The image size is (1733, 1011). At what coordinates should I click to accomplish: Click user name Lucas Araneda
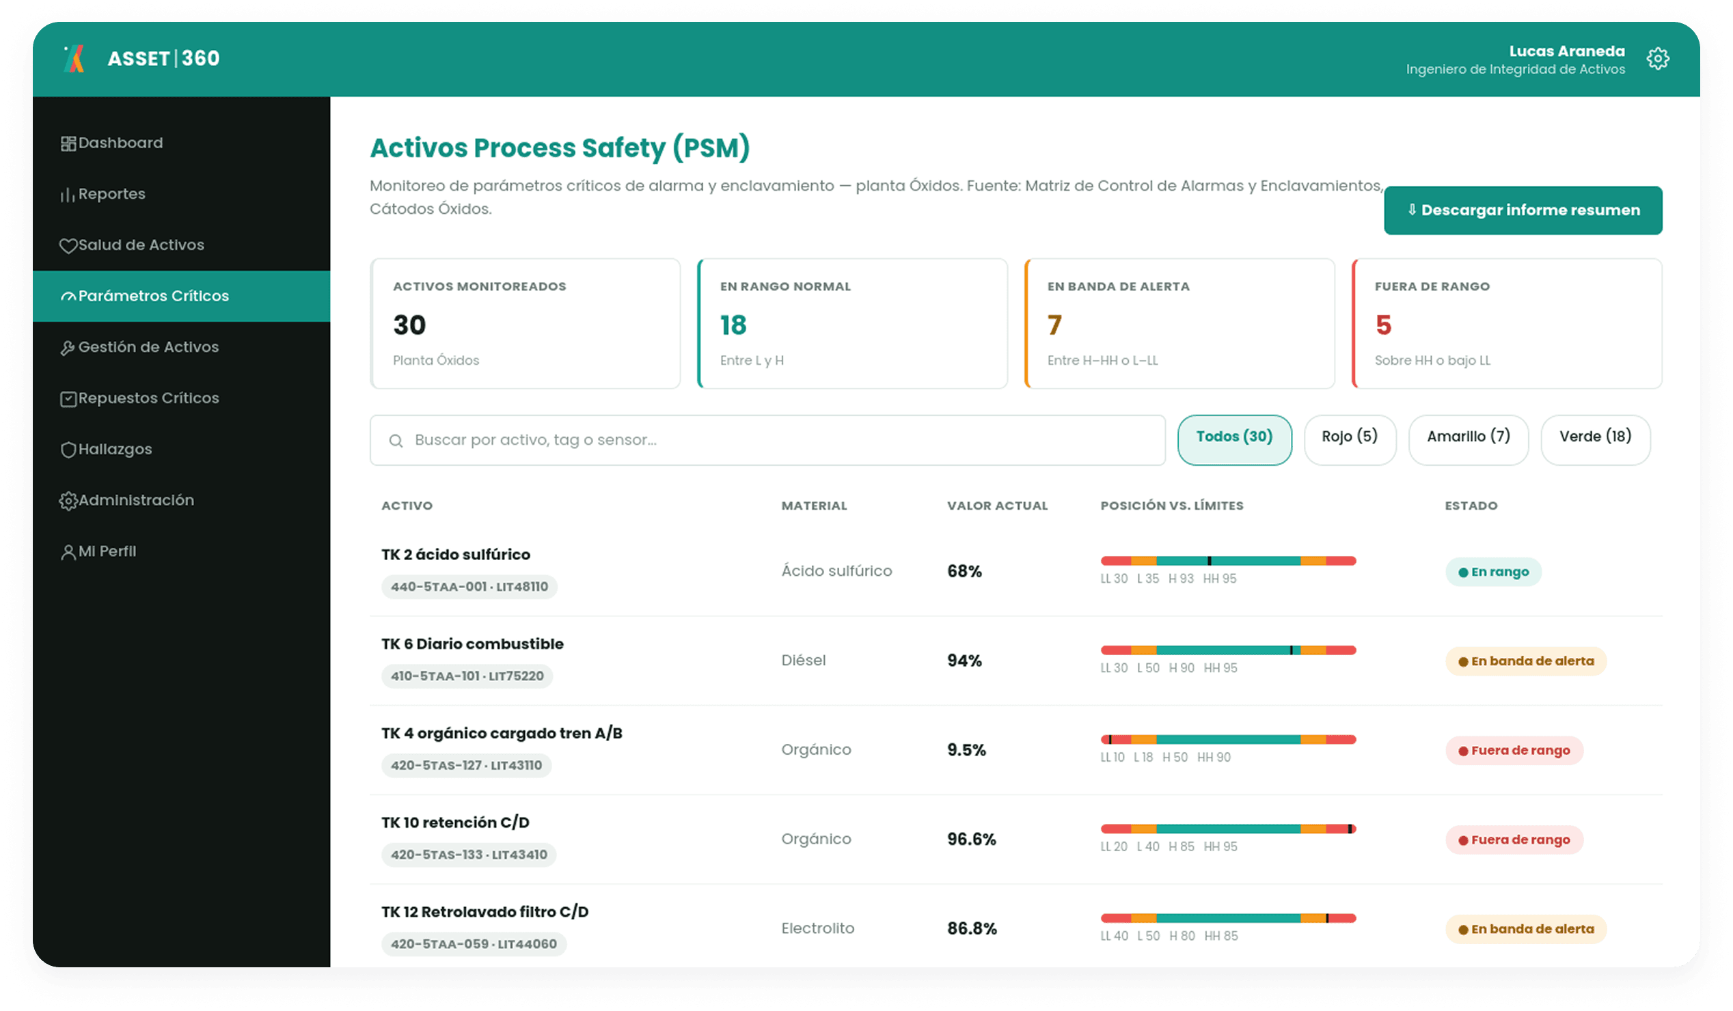pos(1566,51)
